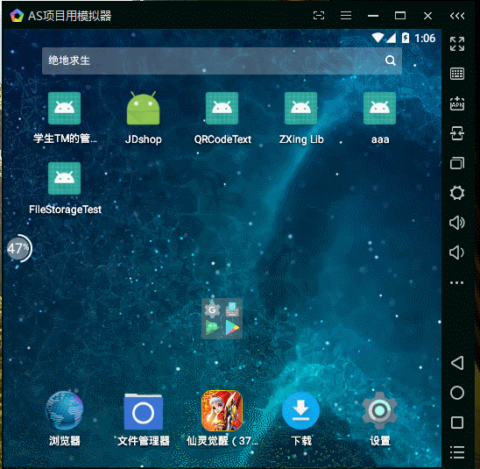Screen dimensions: 480x469
Task: Launch the FileStorageTest app
Action: (64, 178)
